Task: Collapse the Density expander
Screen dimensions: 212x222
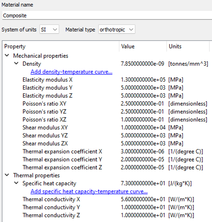Action: [17, 63]
